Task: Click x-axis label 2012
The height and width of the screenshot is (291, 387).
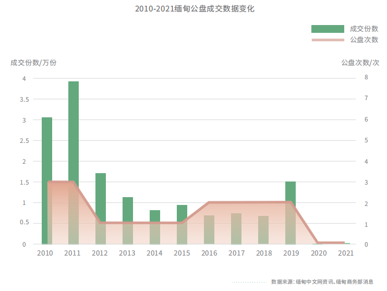Action: (x=100, y=253)
